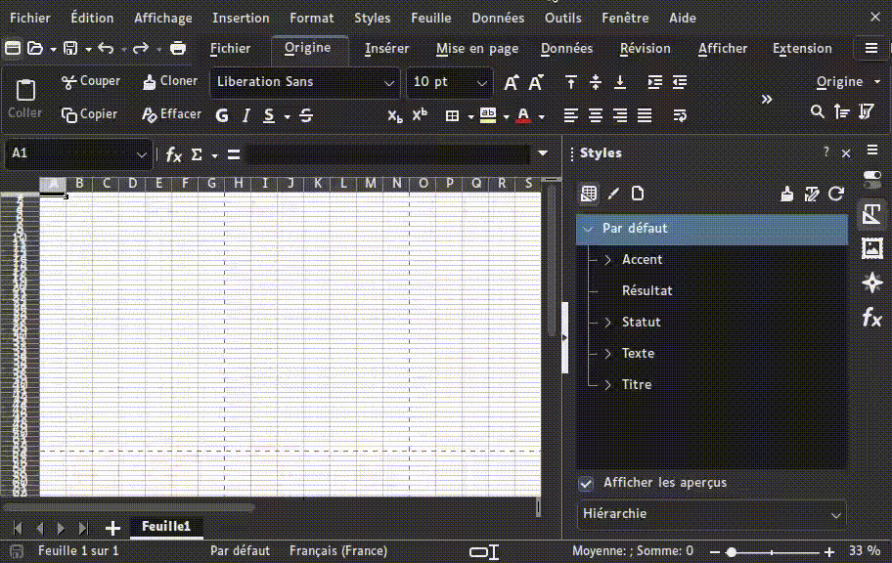Center text horizontally
Viewport: 892px width, 563px height.
(x=596, y=116)
